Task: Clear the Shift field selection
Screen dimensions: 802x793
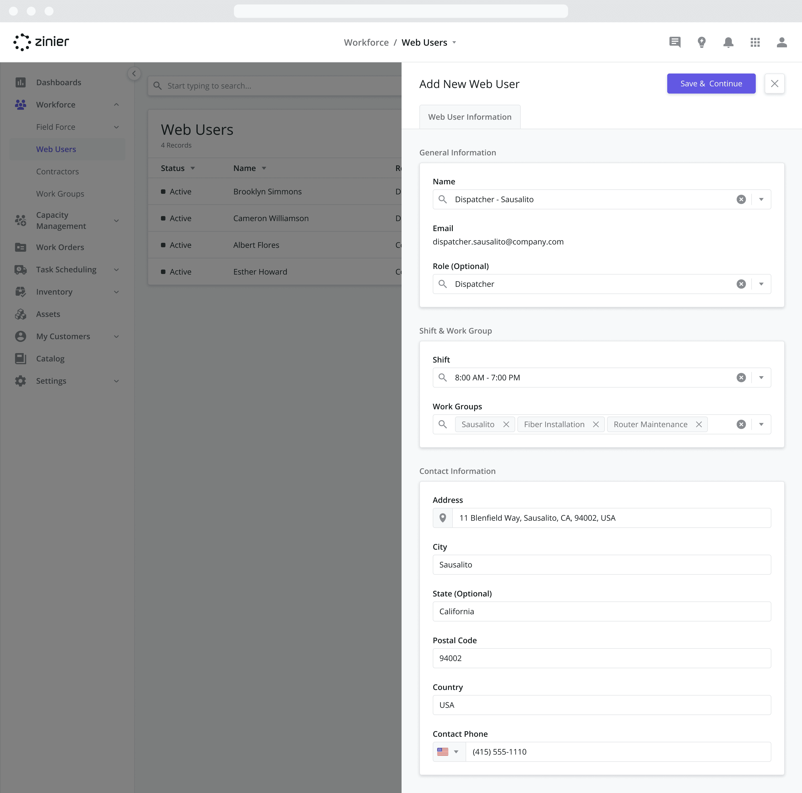Action: [741, 378]
